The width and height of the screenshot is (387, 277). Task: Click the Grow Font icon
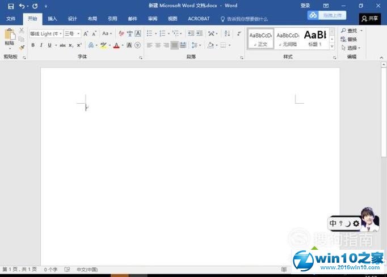point(86,34)
